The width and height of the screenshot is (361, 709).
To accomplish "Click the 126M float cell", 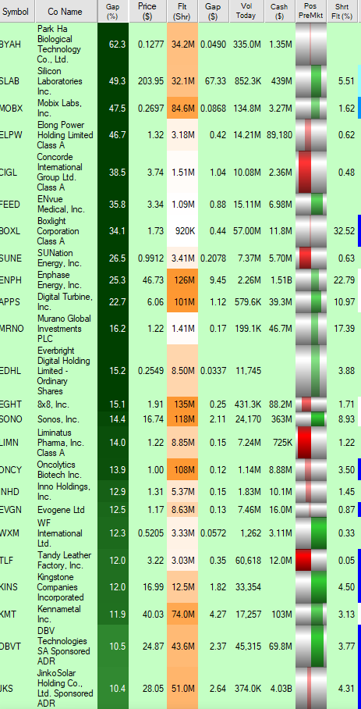I will [x=182, y=280].
